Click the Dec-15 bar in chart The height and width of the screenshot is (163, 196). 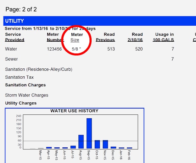tap(113, 148)
